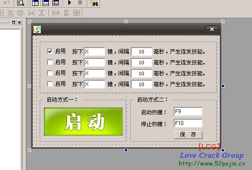
Task: Click the colorful form title bar icon
Action: (37, 29)
